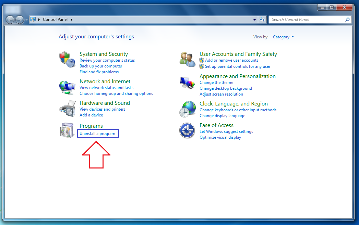
Task: Expand the arrow after Control Panel breadcrumb
Action: pyautogui.click(x=72, y=20)
